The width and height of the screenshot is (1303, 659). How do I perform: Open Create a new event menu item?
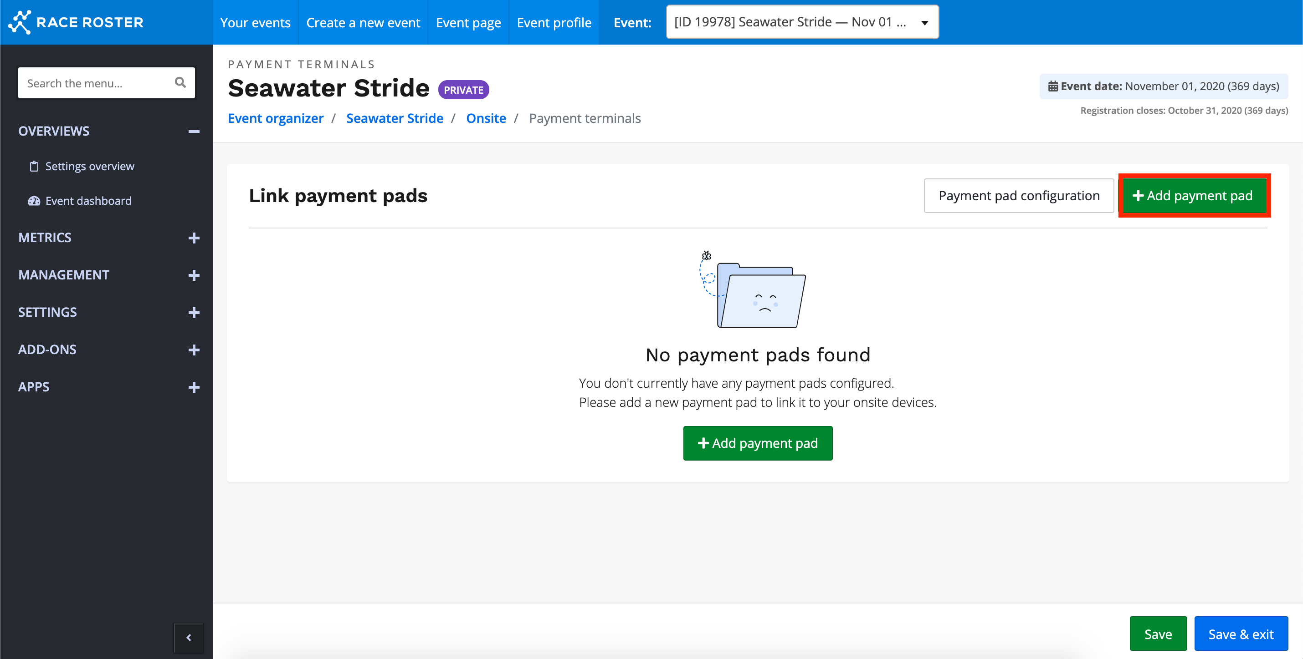click(363, 22)
